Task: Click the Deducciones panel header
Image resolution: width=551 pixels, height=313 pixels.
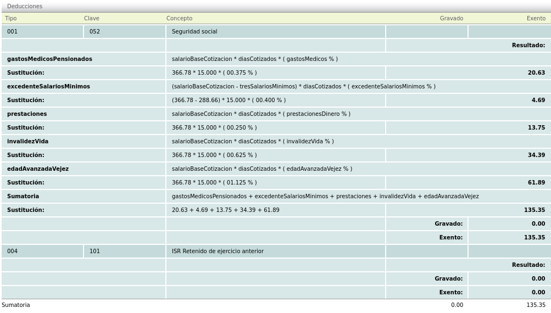Action: 25,6
